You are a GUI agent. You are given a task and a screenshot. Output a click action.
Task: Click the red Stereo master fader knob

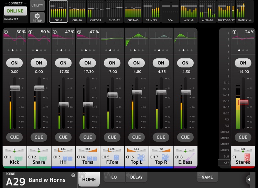click(243, 103)
